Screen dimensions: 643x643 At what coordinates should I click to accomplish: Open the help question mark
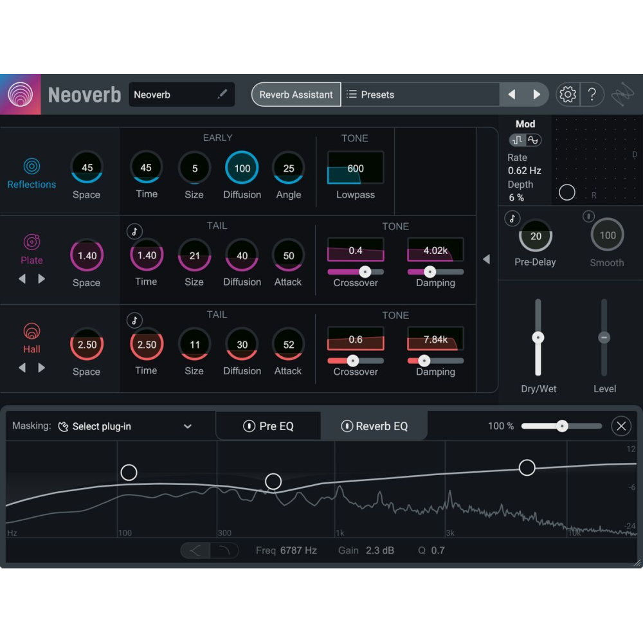[593, 94]
